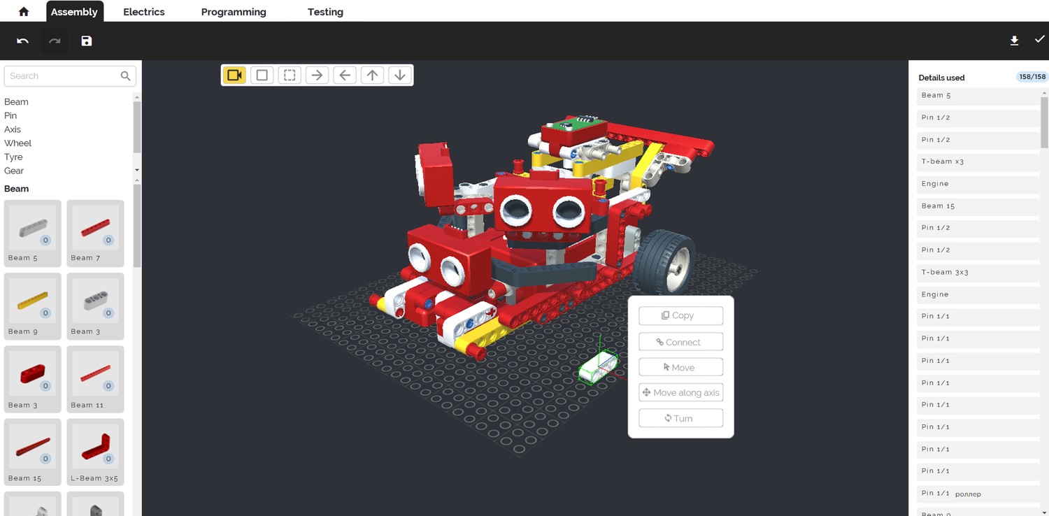The width and height of the screenshot is (1049, 516).
Task: Toggle the dashed box selection mode
Action: [x=290, y=75]
